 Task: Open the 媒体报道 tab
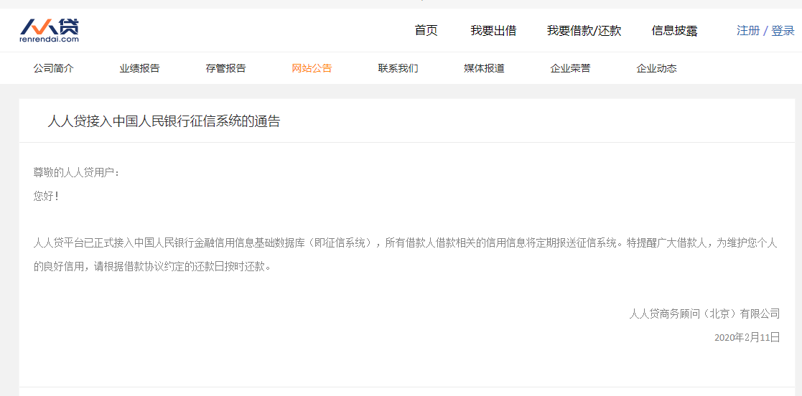pos(484,68)
